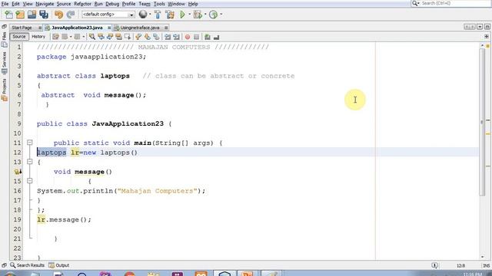This screenshot has height=276, width=492.
Task: Click the Shift Line Right icon
Action: (x=176, y=37)
